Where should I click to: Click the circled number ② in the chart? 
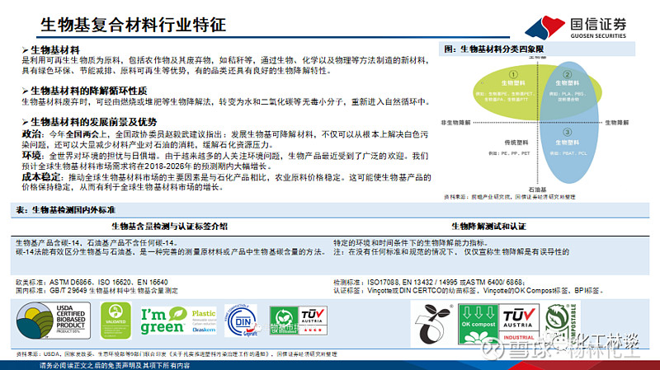coord(567,74)
